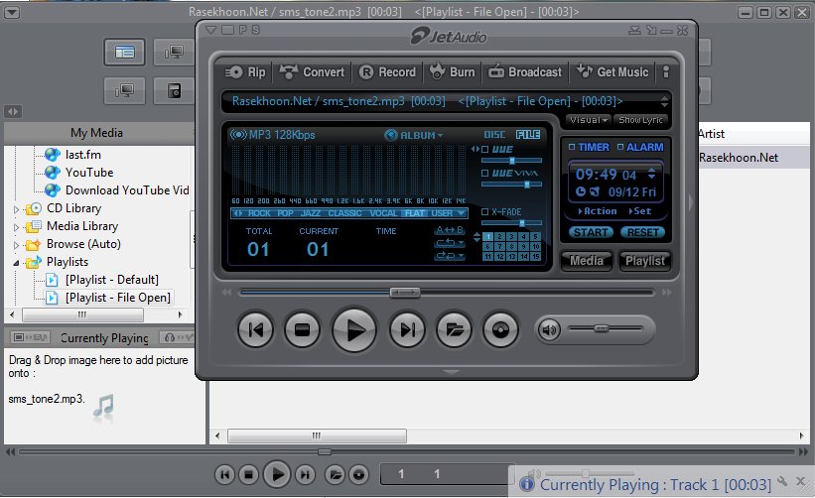Select the JAZZ equalizer preset
Viewport: 815px width, 498px height.
(311, 213)
